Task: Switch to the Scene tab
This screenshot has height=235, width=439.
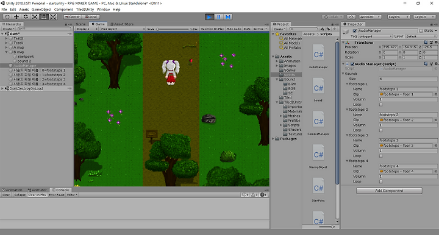Action: (x=80, y=24)
